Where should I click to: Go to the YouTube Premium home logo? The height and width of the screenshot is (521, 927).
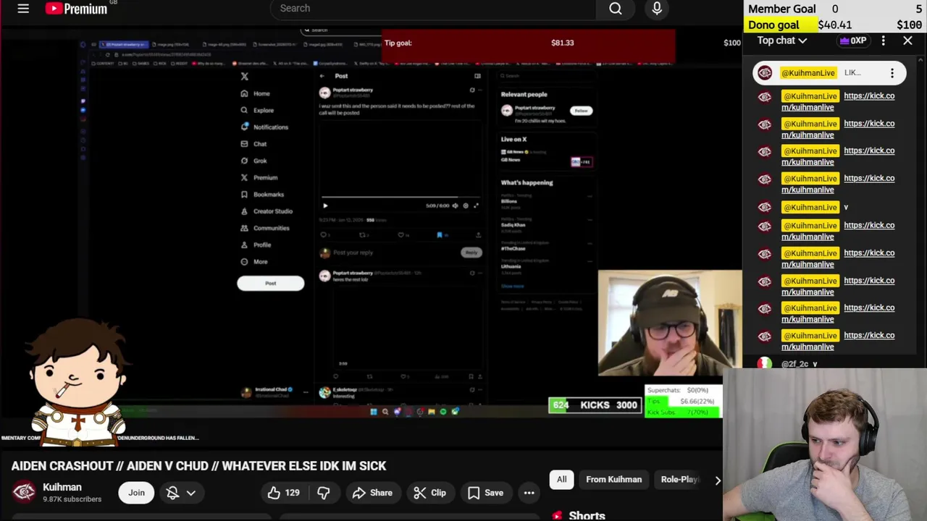tap(76, 9)
